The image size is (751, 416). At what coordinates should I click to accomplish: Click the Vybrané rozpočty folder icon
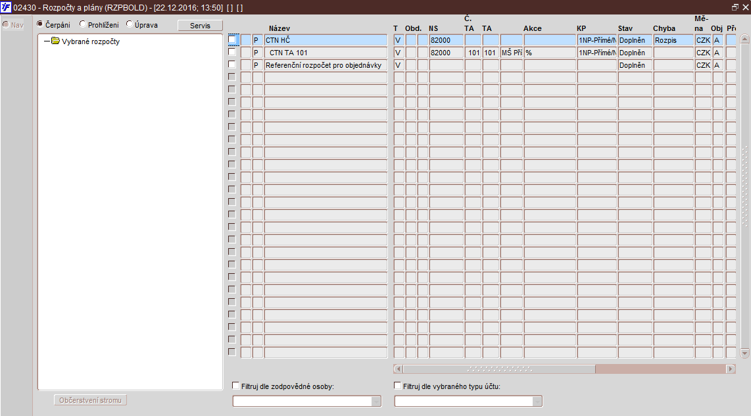55,41
